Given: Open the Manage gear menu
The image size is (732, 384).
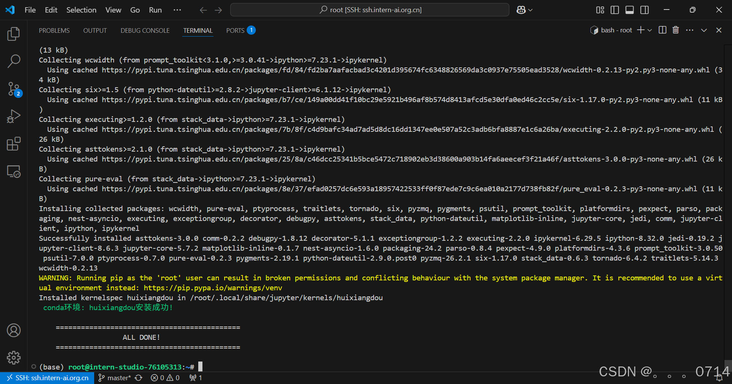Looking at the screenshot, I should point(13,357).
